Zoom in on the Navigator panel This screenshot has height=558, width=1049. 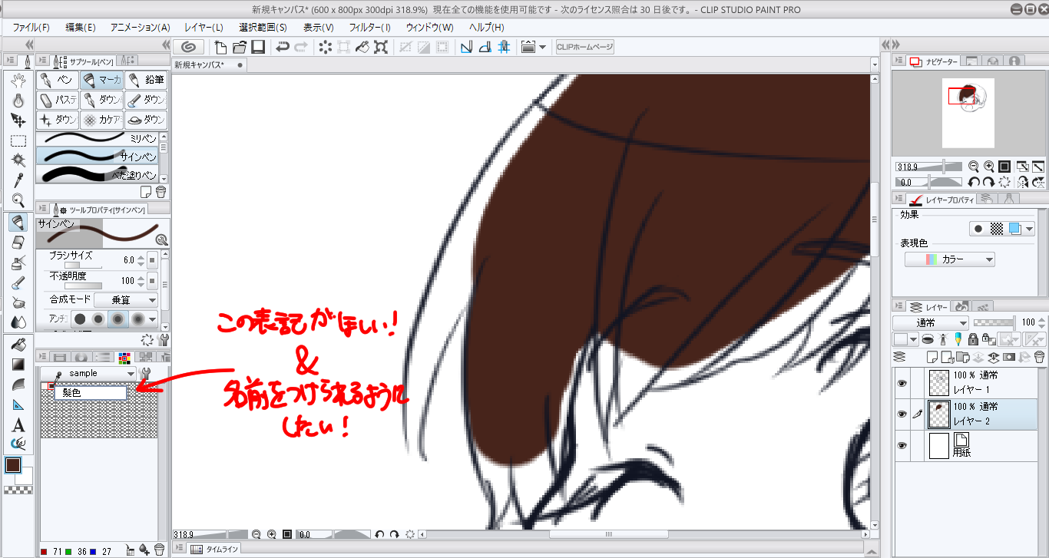pyautogui.click(x=988, y=167)
